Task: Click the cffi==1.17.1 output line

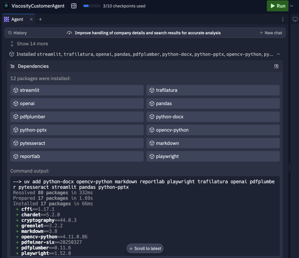Action: [x=35, y=209]
